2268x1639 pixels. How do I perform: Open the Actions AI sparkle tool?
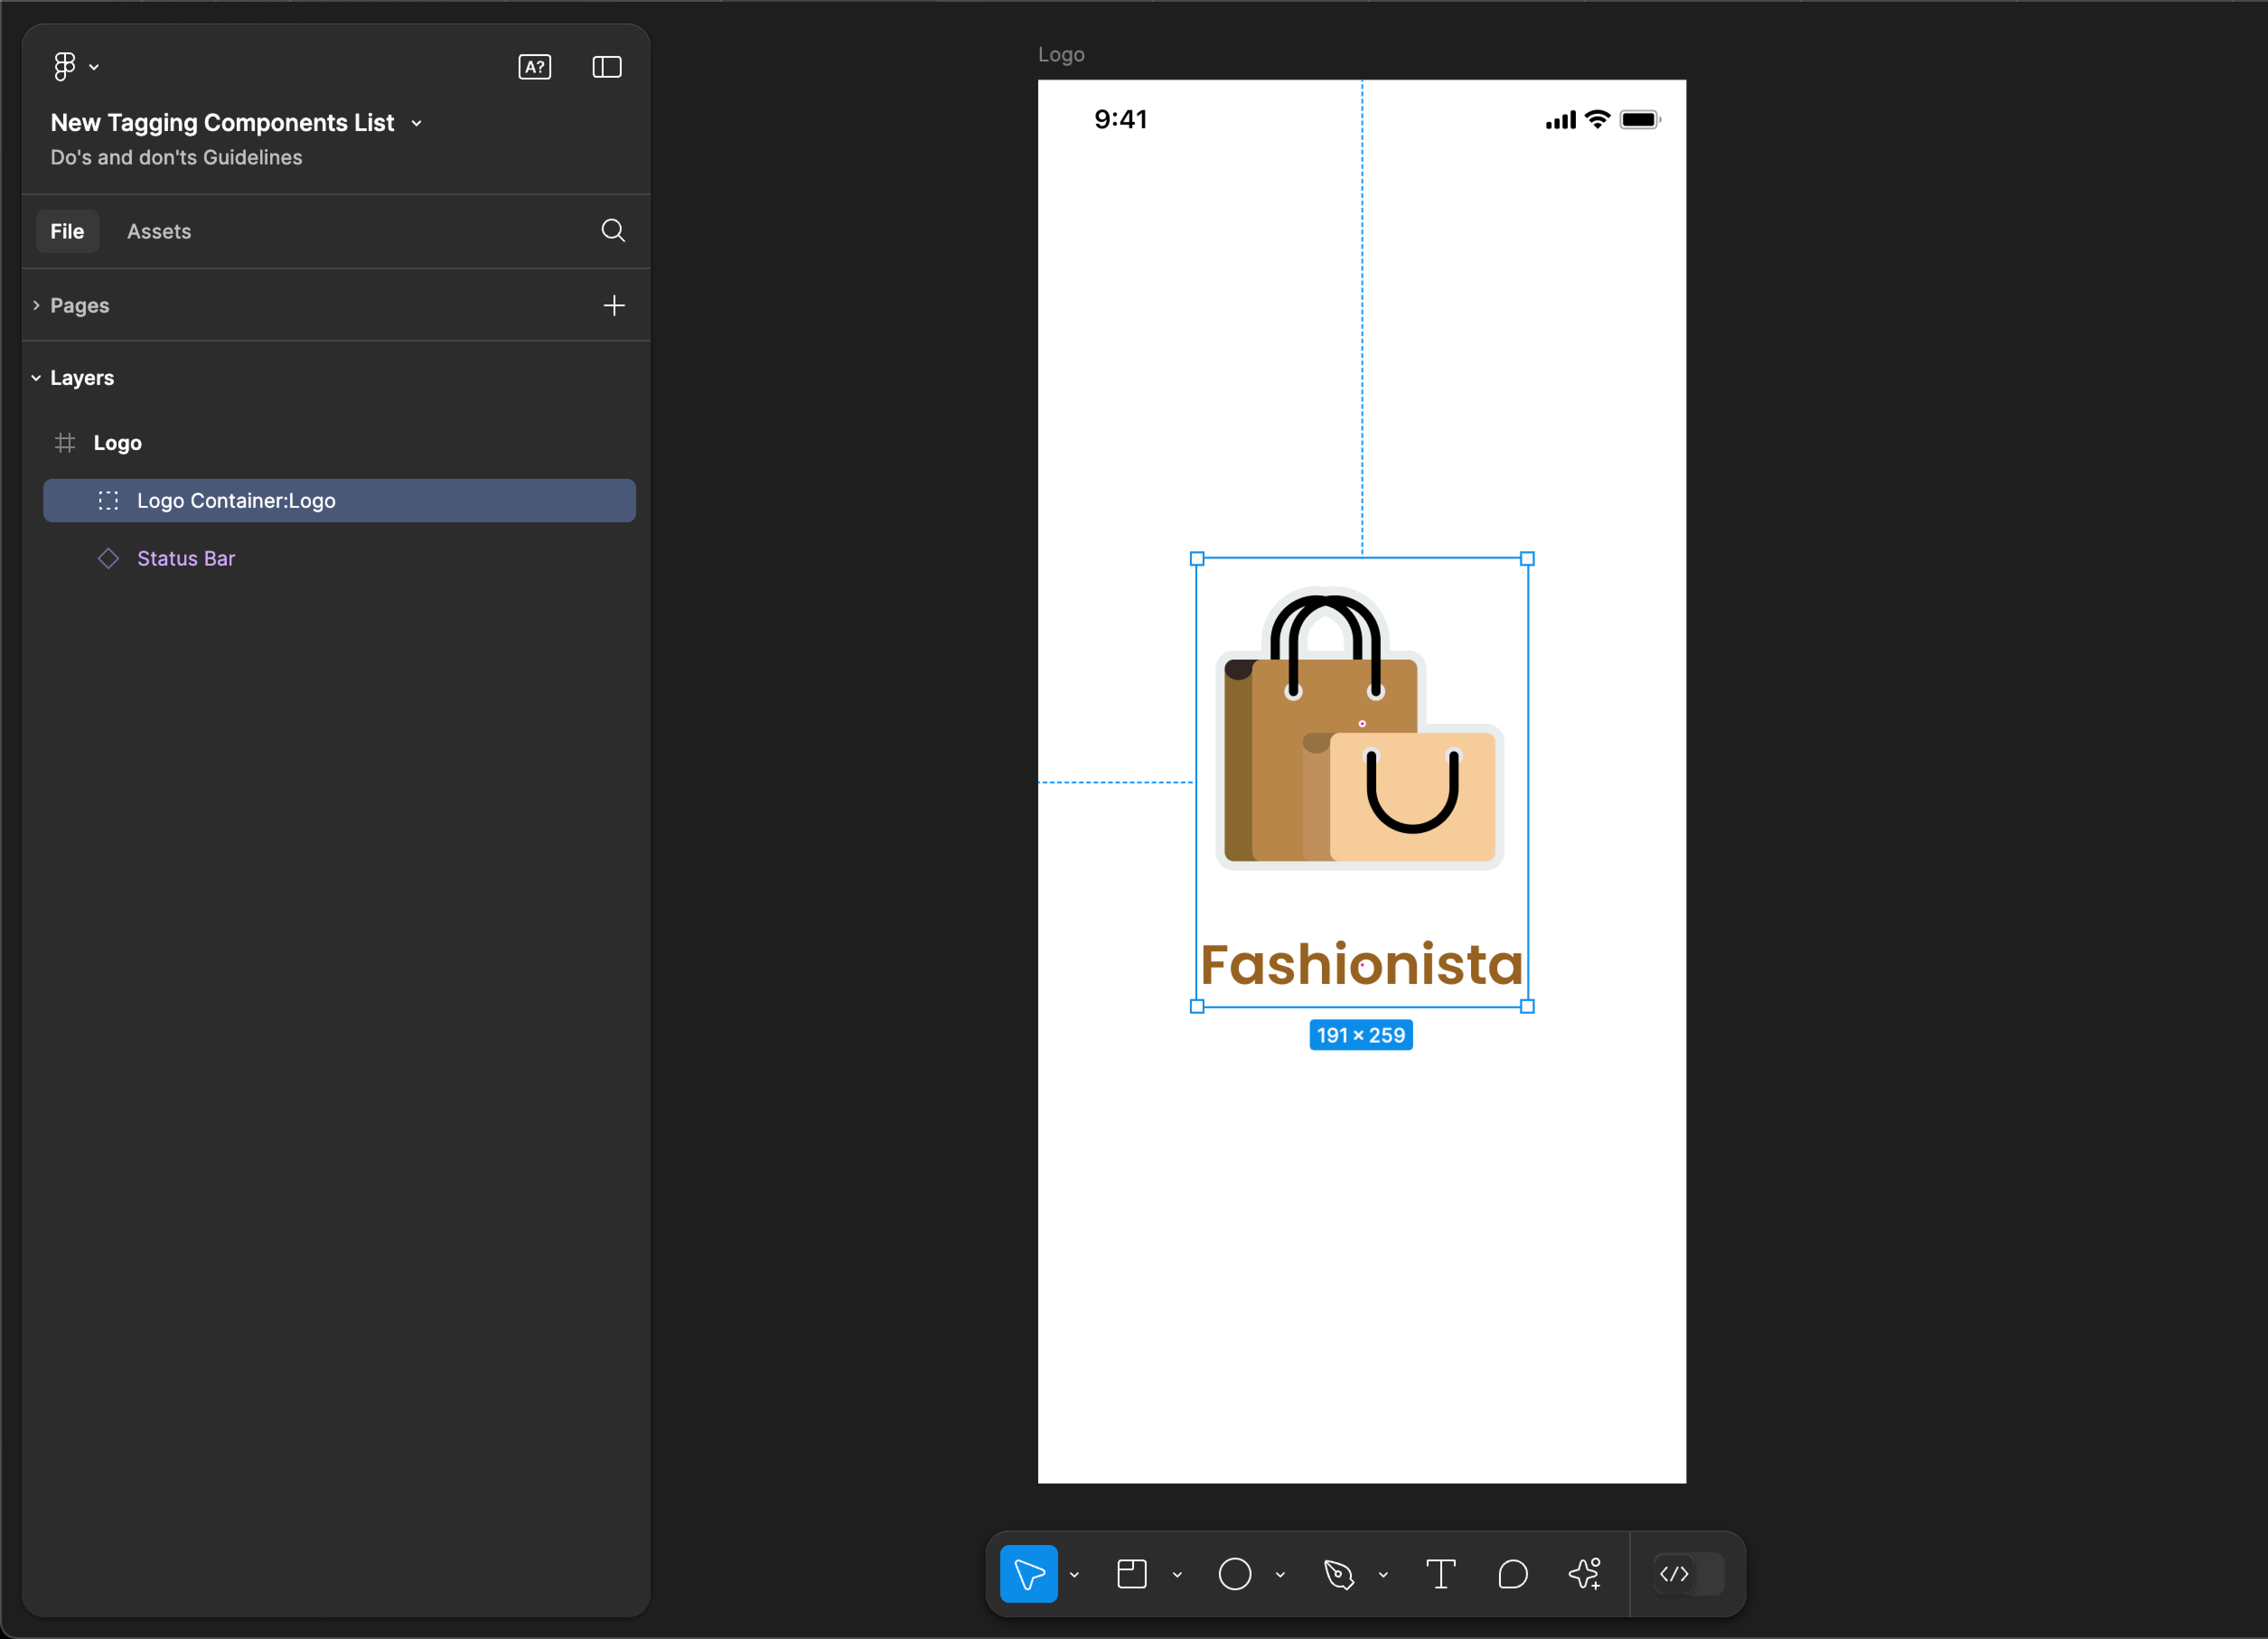(1585, 1574)
